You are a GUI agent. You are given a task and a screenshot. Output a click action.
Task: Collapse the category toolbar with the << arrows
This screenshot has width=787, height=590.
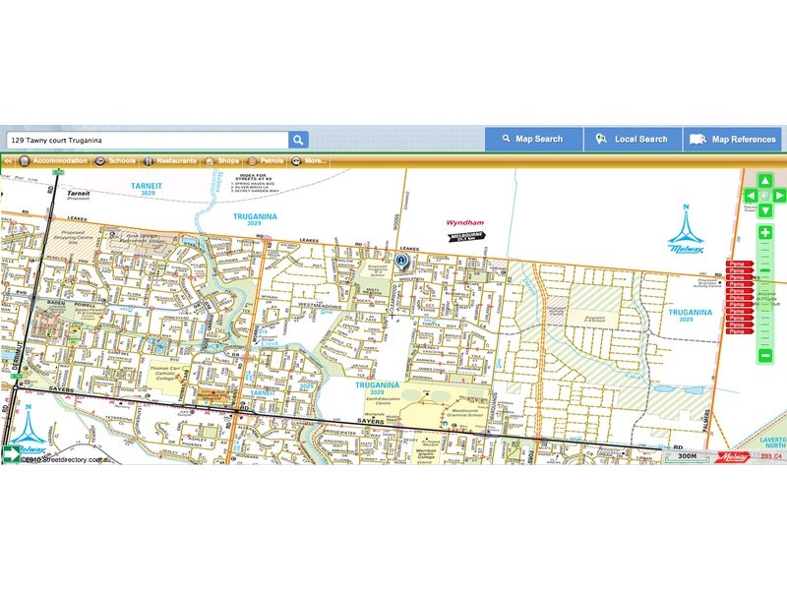[8, 160]
